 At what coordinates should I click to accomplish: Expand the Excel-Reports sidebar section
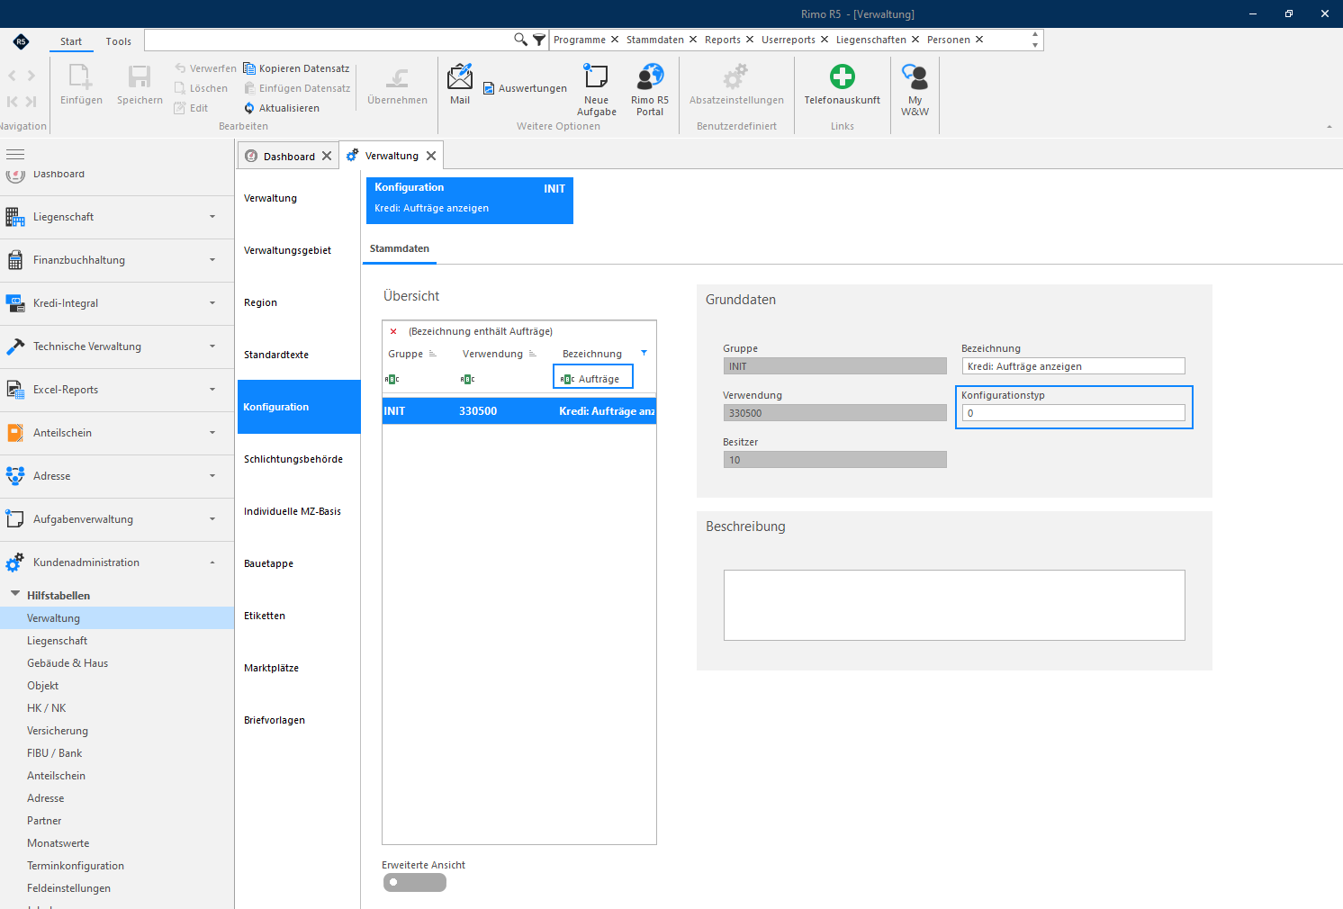point(212,390)
